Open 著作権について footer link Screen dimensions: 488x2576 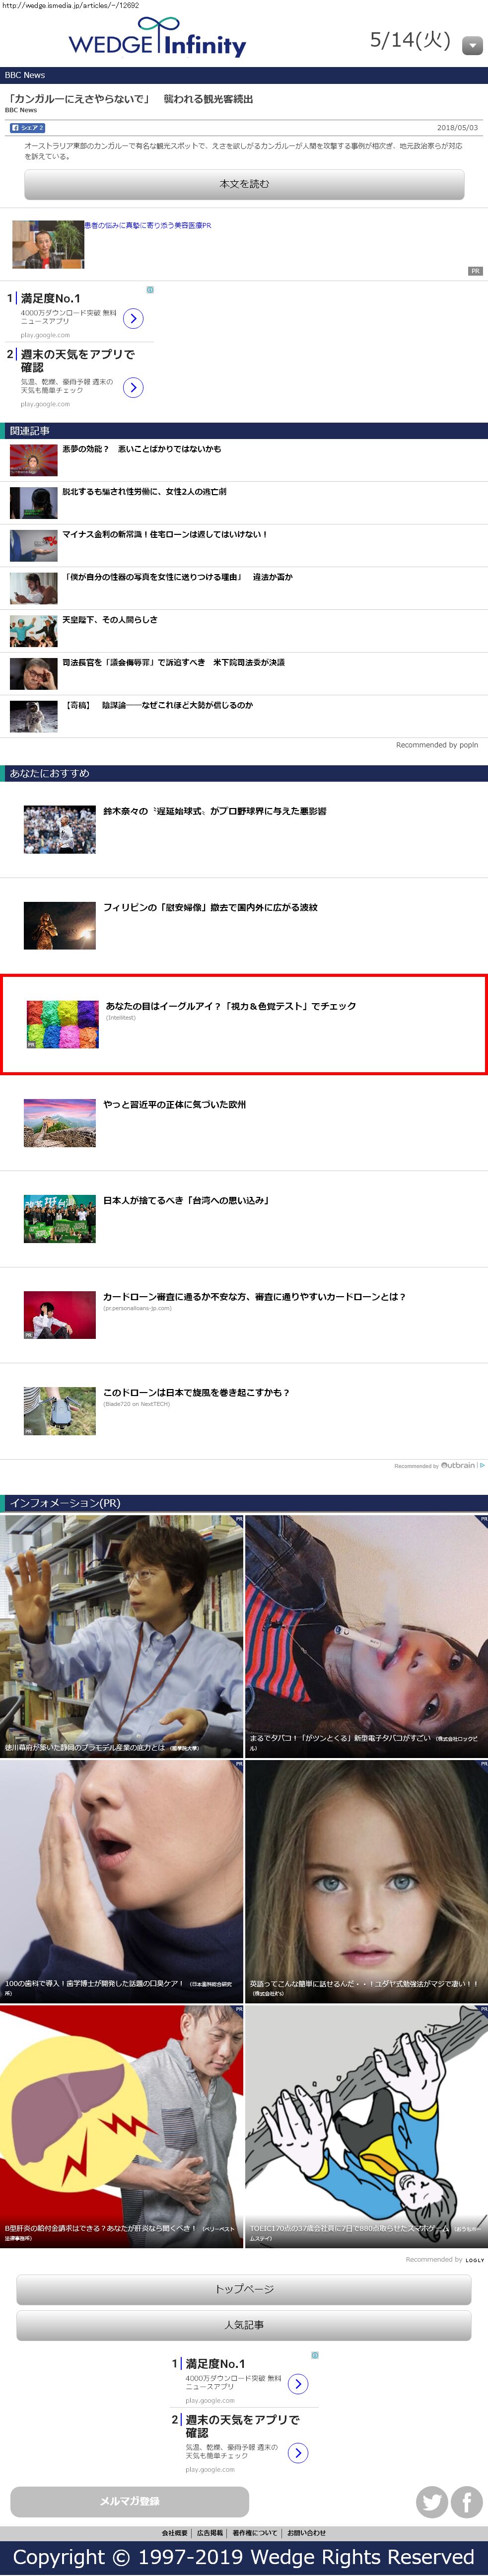pos(255,2533)
